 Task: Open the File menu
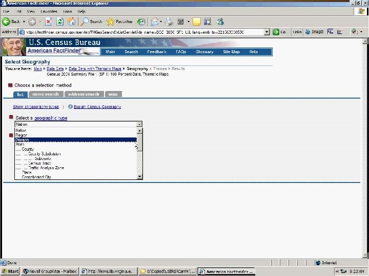6,11
